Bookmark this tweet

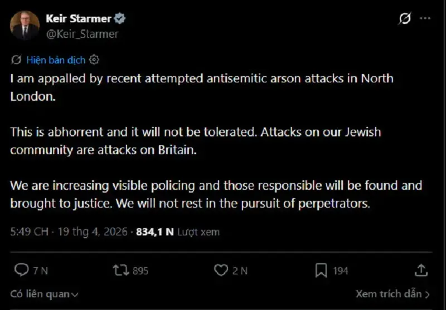321,270
